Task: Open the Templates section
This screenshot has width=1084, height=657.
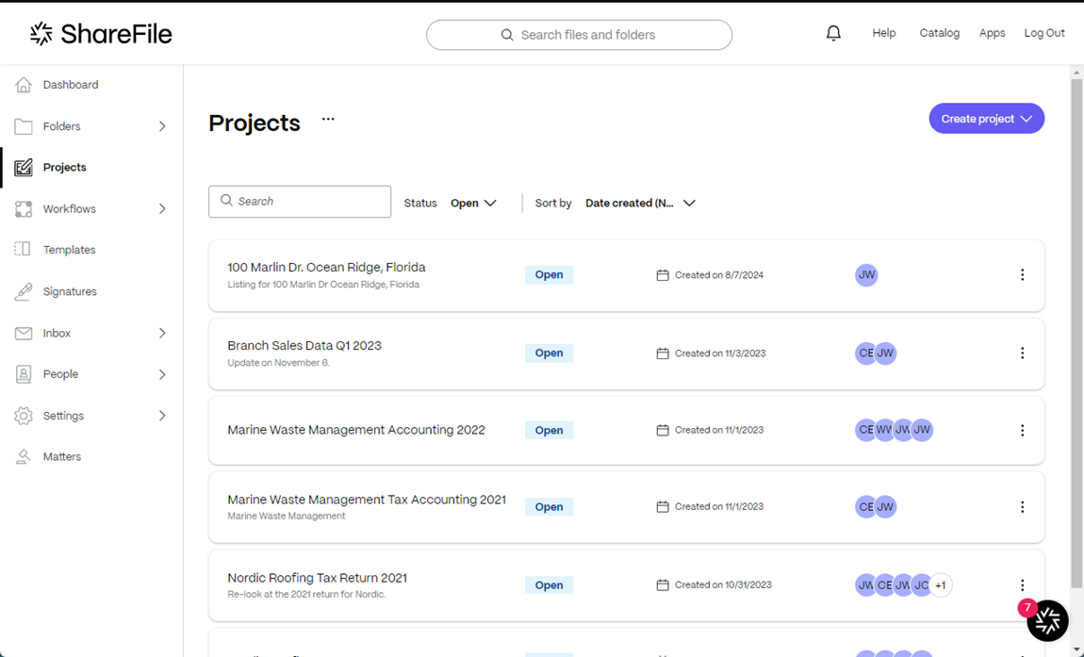Action: (69, 249)
